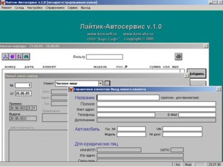Click the Фильтр input field
The width and height of the screenshot is (223, 167).
(x=104, y=57)
